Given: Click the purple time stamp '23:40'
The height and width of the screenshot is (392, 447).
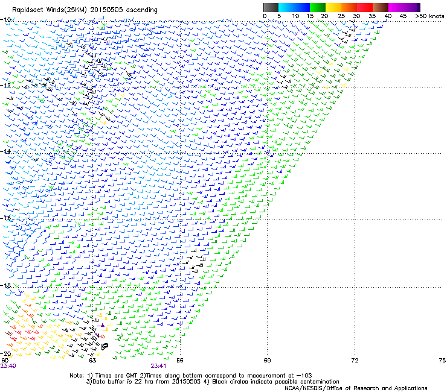Looking at the screenshot, I should coord(8,366).
